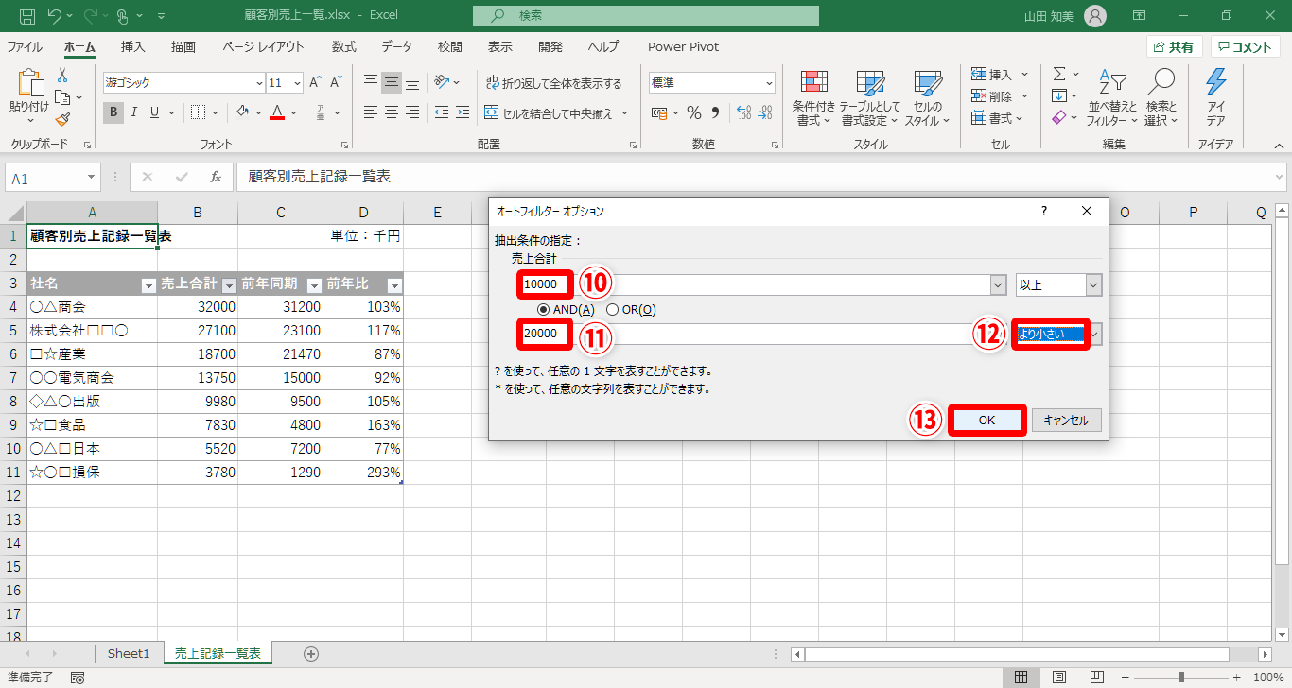Click the percent style icon
1292x688 pixels.
pos(693,113)
